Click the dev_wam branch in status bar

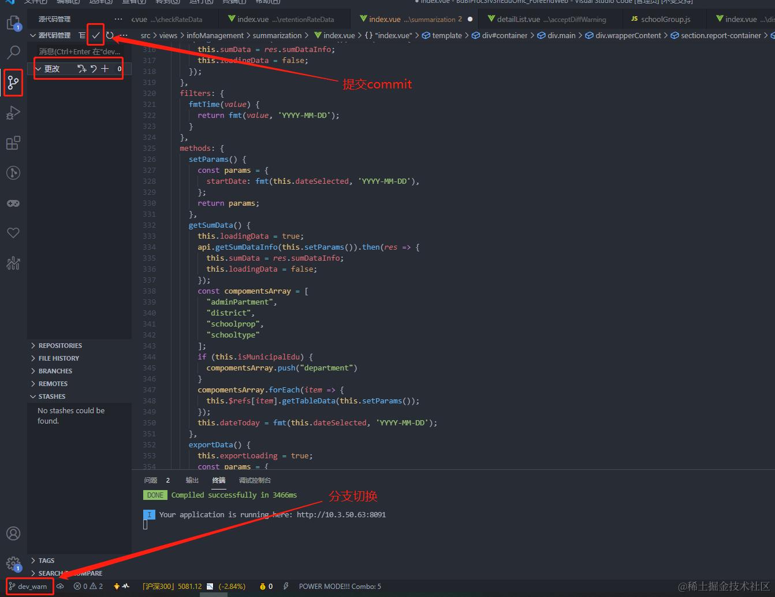(28, 586)
